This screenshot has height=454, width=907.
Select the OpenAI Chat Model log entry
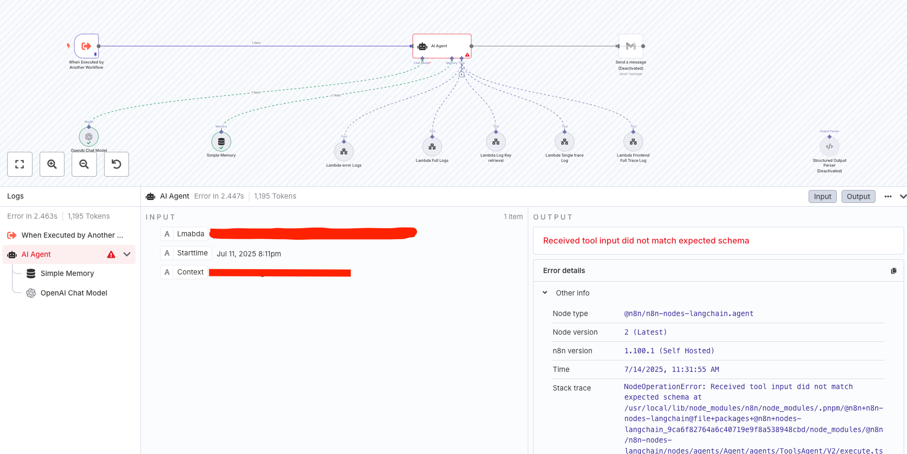pos(74,293)
